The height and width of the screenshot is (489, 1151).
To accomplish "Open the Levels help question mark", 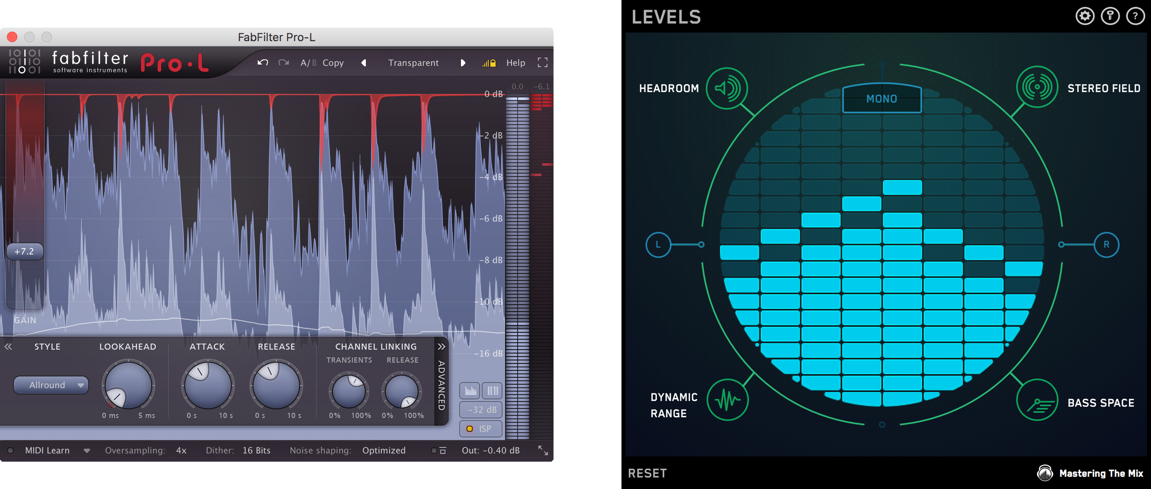I will pyautogui.click(x=1135, y=16).
